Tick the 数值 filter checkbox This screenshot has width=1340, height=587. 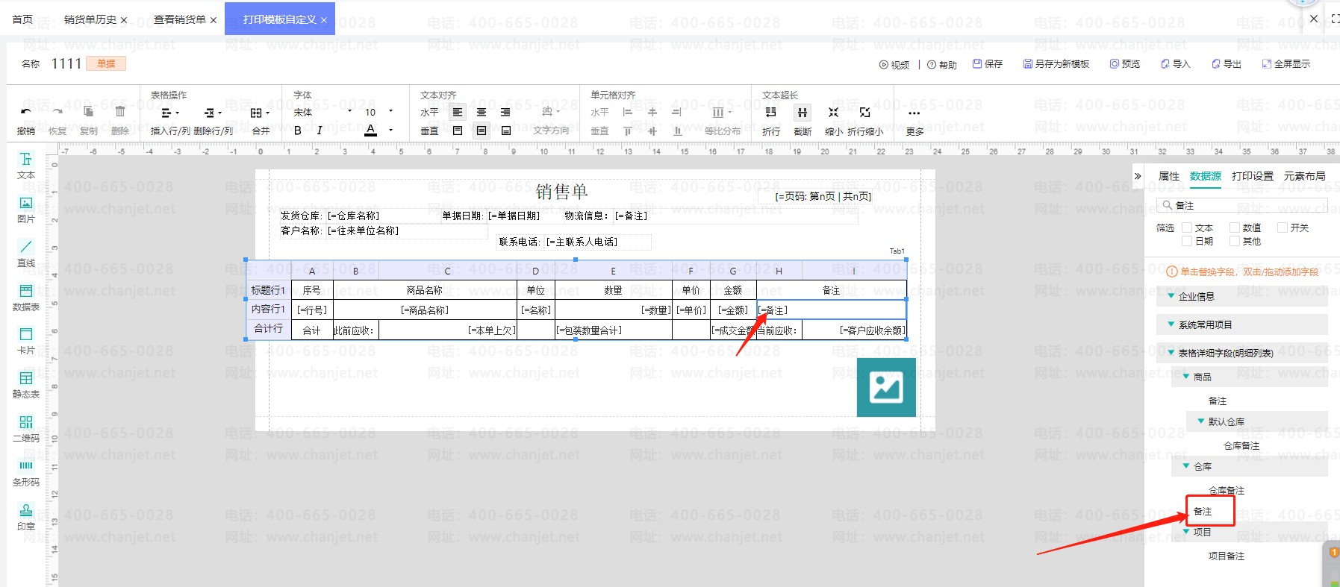coord(1235,227)
